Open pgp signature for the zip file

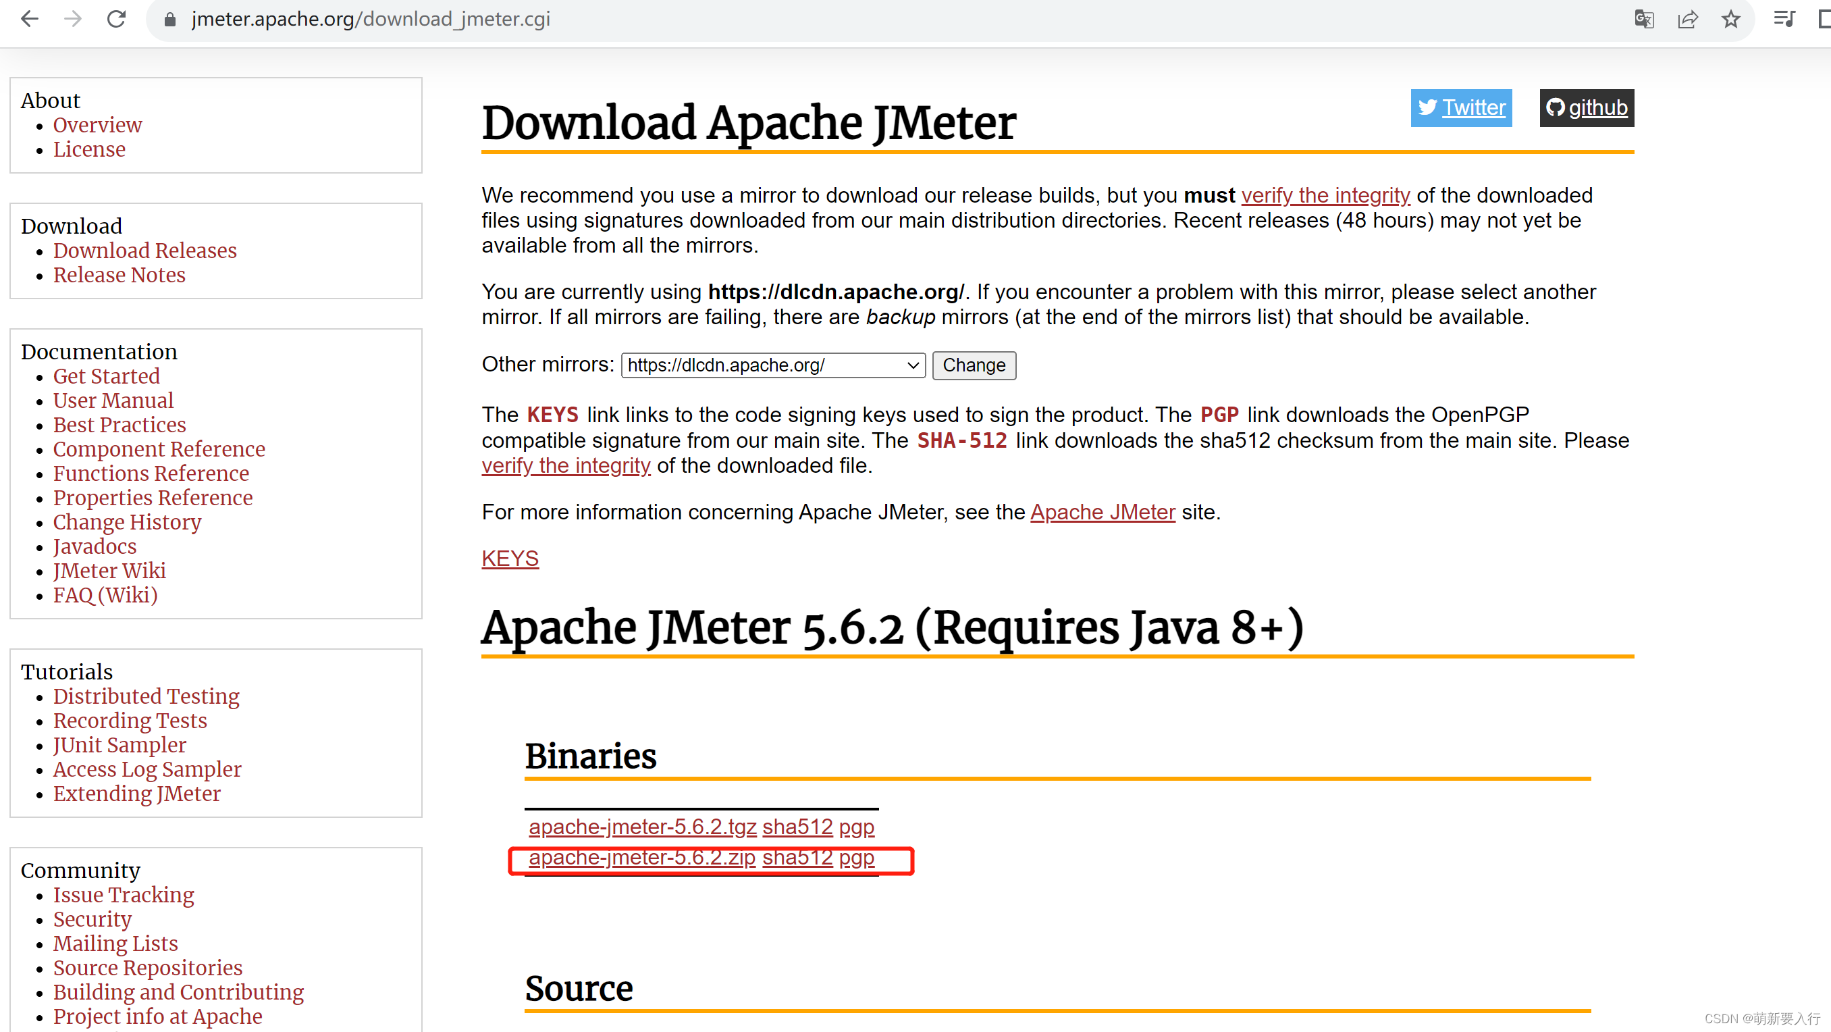point(856,858)
